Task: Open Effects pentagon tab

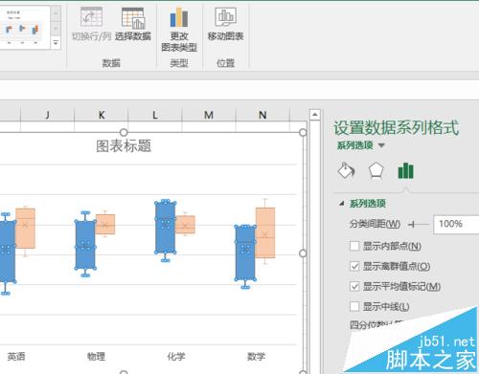Action: [x=376, y=171]
